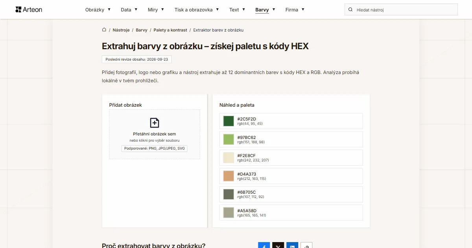
Task: Click the rgb(44, 95, 45) value
Action: 250,124
